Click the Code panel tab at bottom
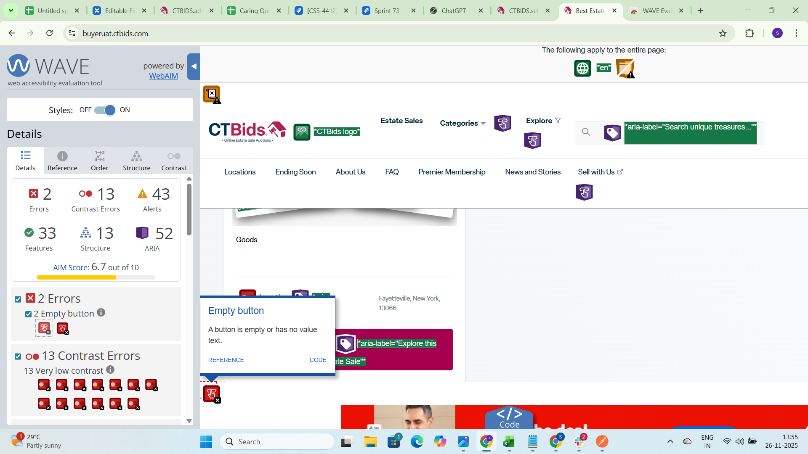The height and width of the screenshot is (454, 808). [x=509, y=418]
